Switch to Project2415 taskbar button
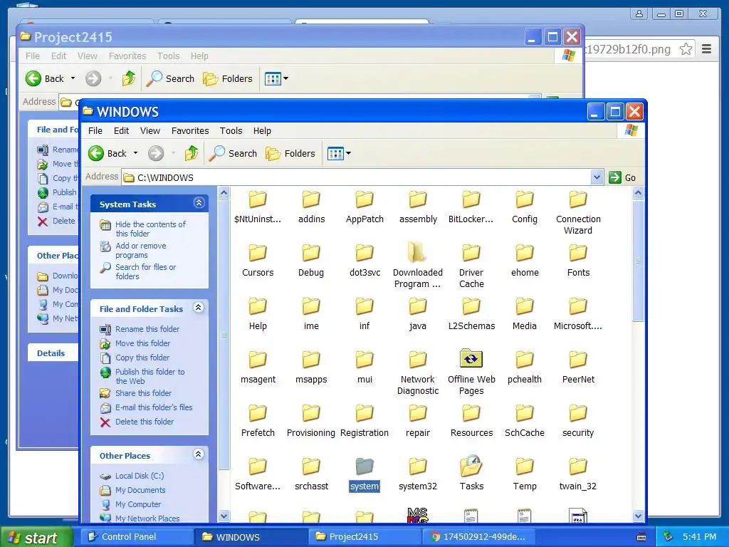 click(x=364, y=537)
